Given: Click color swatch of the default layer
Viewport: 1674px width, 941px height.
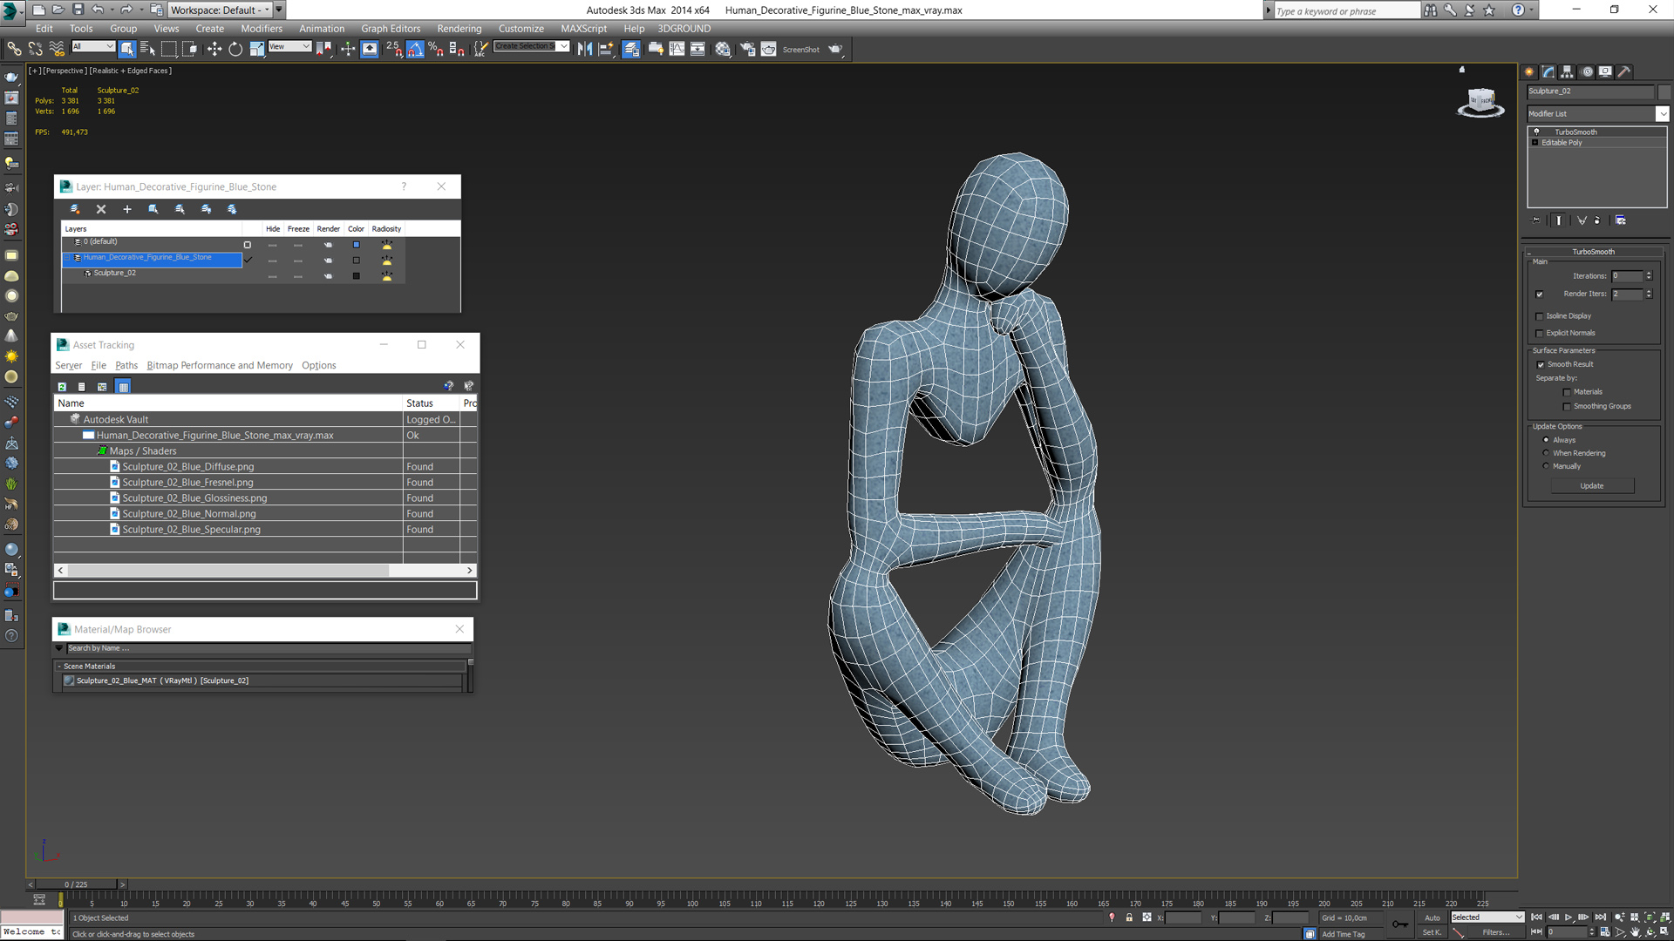Looking at the screenshot, I should pos(356,245).
